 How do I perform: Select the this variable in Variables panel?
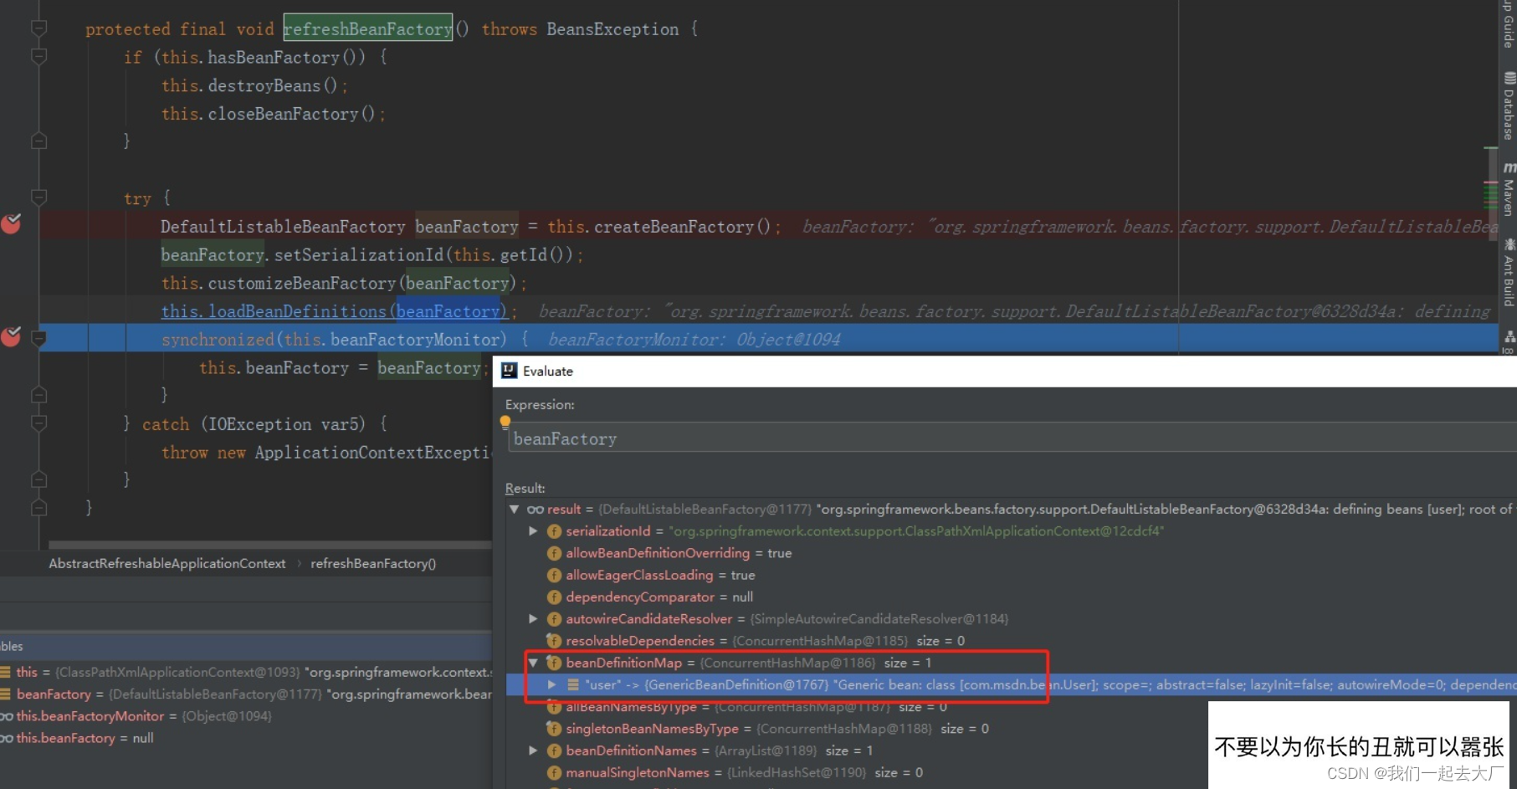click(x=246, y=672)
